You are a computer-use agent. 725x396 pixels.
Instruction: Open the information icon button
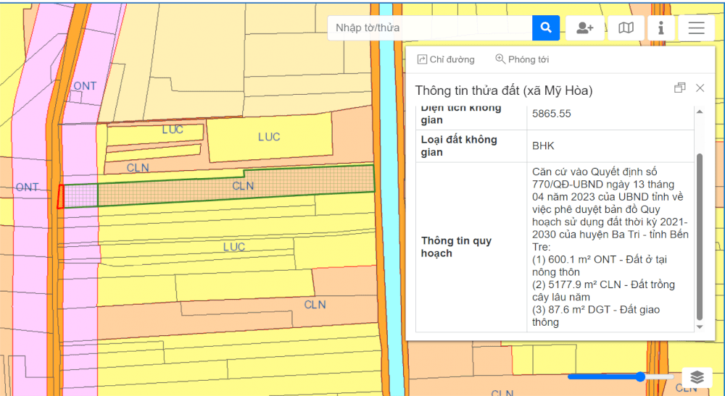pyautogui.click(x=660, y=28)
